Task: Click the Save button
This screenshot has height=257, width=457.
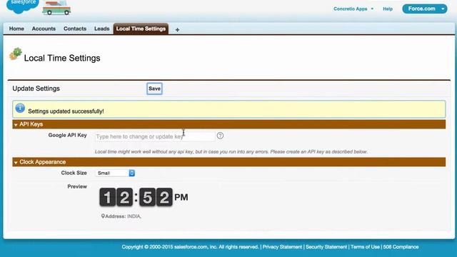Action: [x=154, y=89]
